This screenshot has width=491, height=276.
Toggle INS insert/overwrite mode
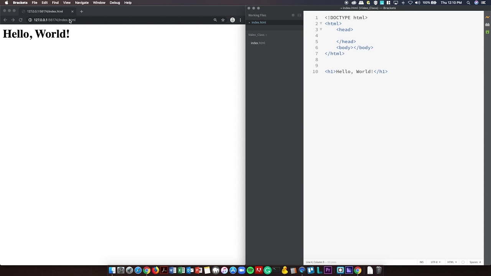[x=422, y=262]
